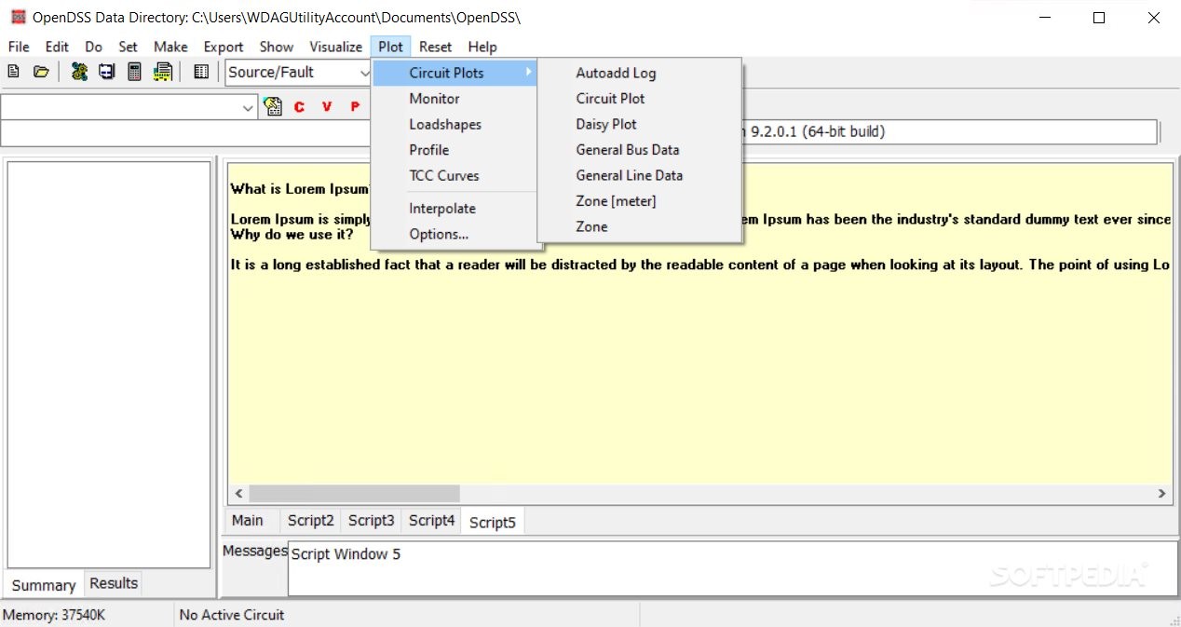Click the 'No Active Circuit' status text

click(x=232, y=615)
